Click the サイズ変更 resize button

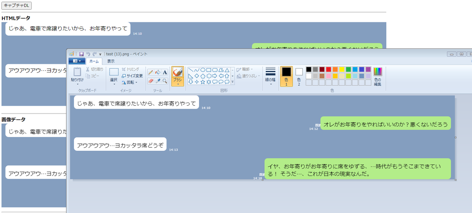coord(132,76)
